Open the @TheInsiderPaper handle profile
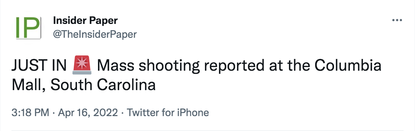Screen dimensions: 415x131 (95, 34)
